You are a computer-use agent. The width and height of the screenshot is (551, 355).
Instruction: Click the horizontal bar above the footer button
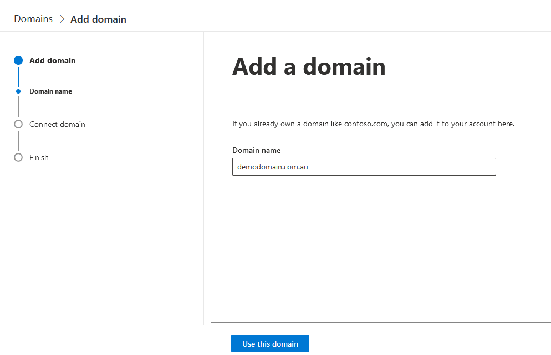(x=380, y=322)
